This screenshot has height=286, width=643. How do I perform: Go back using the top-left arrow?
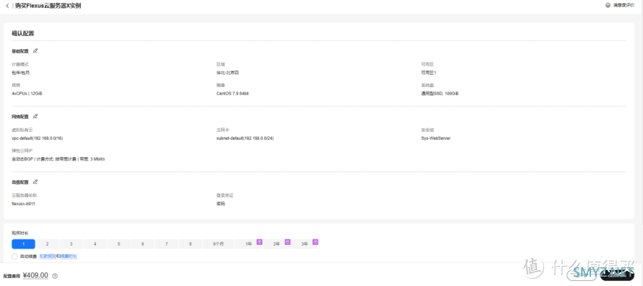tap(7, 6)
